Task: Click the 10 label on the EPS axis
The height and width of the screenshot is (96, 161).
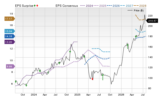Action: coord(11,61)
